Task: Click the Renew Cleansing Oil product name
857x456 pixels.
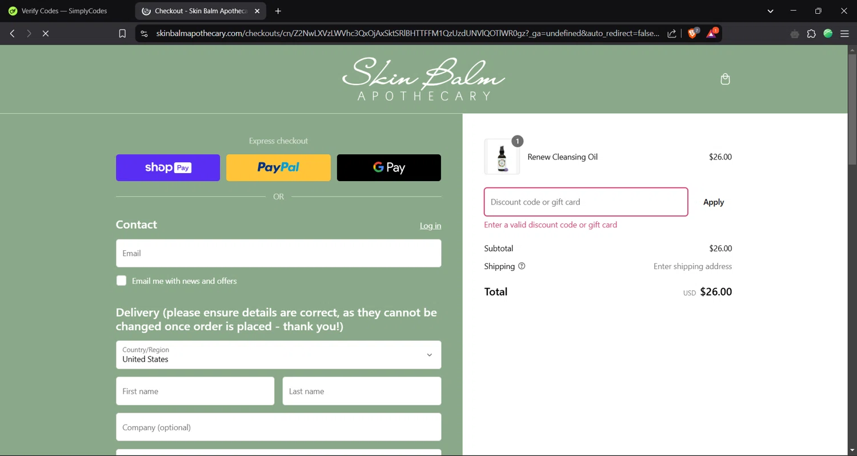Action: [562, 157]
